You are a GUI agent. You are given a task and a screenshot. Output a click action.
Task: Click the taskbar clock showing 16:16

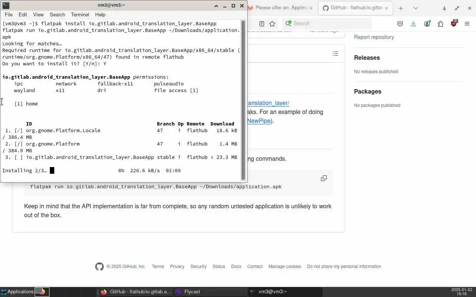tap(461, 292)
